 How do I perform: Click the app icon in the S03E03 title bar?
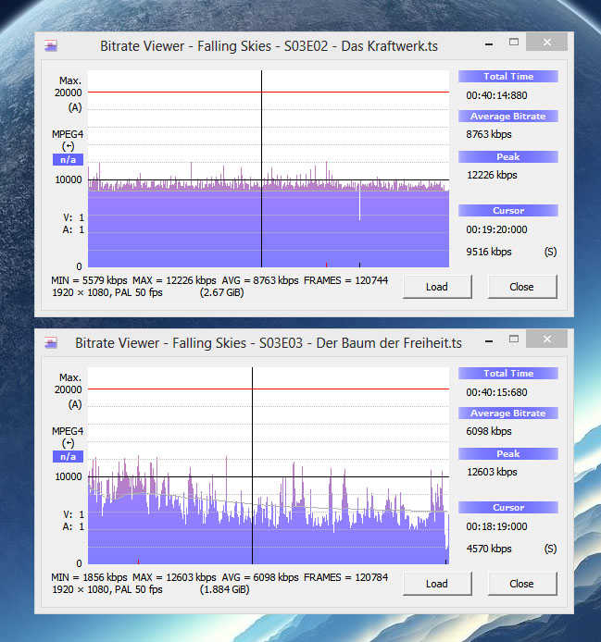coord(52,342)
